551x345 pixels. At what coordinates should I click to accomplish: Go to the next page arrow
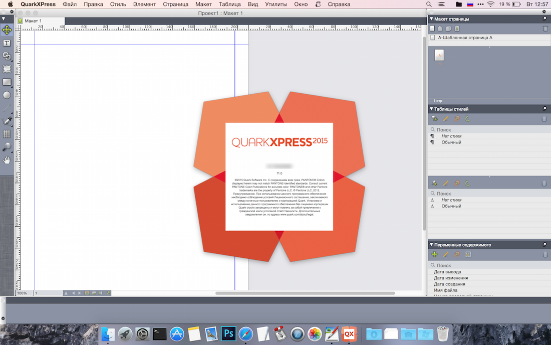tap(80, 293)
